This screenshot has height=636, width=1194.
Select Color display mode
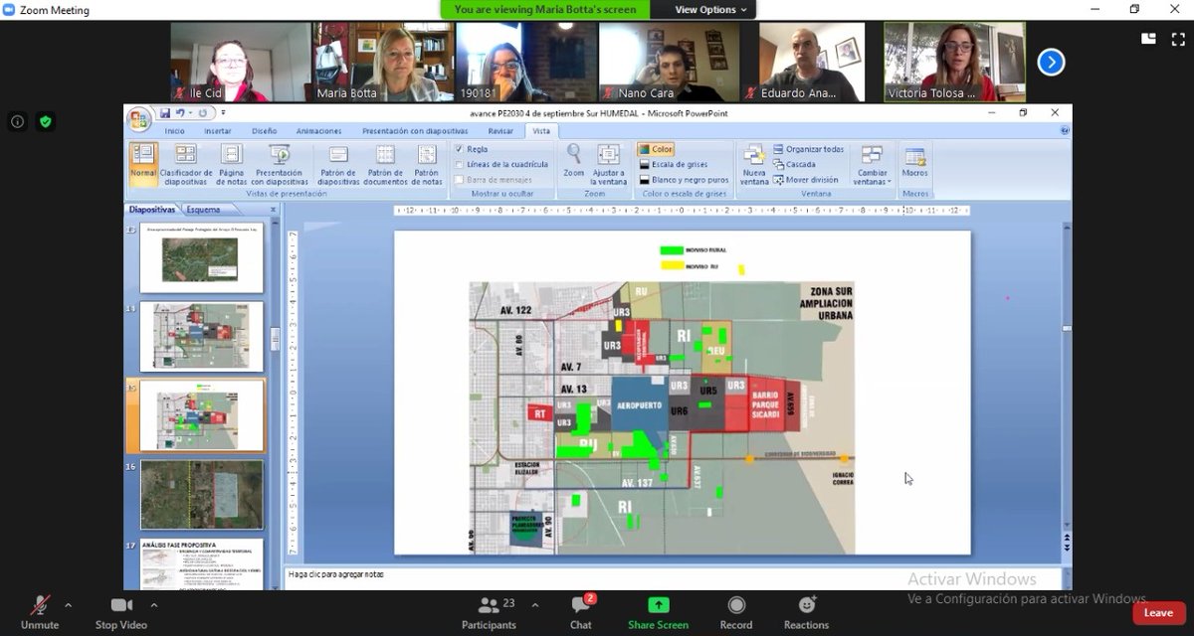(656, 149)
